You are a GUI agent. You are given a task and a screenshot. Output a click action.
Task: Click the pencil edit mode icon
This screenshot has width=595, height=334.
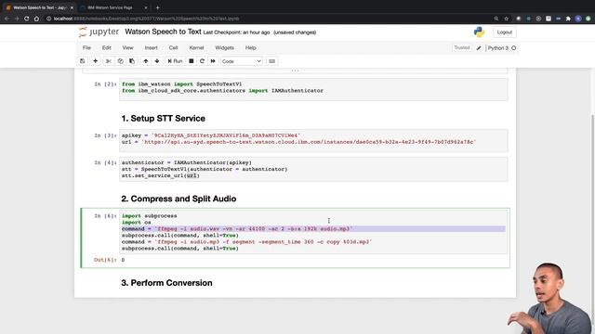(479, 48)
